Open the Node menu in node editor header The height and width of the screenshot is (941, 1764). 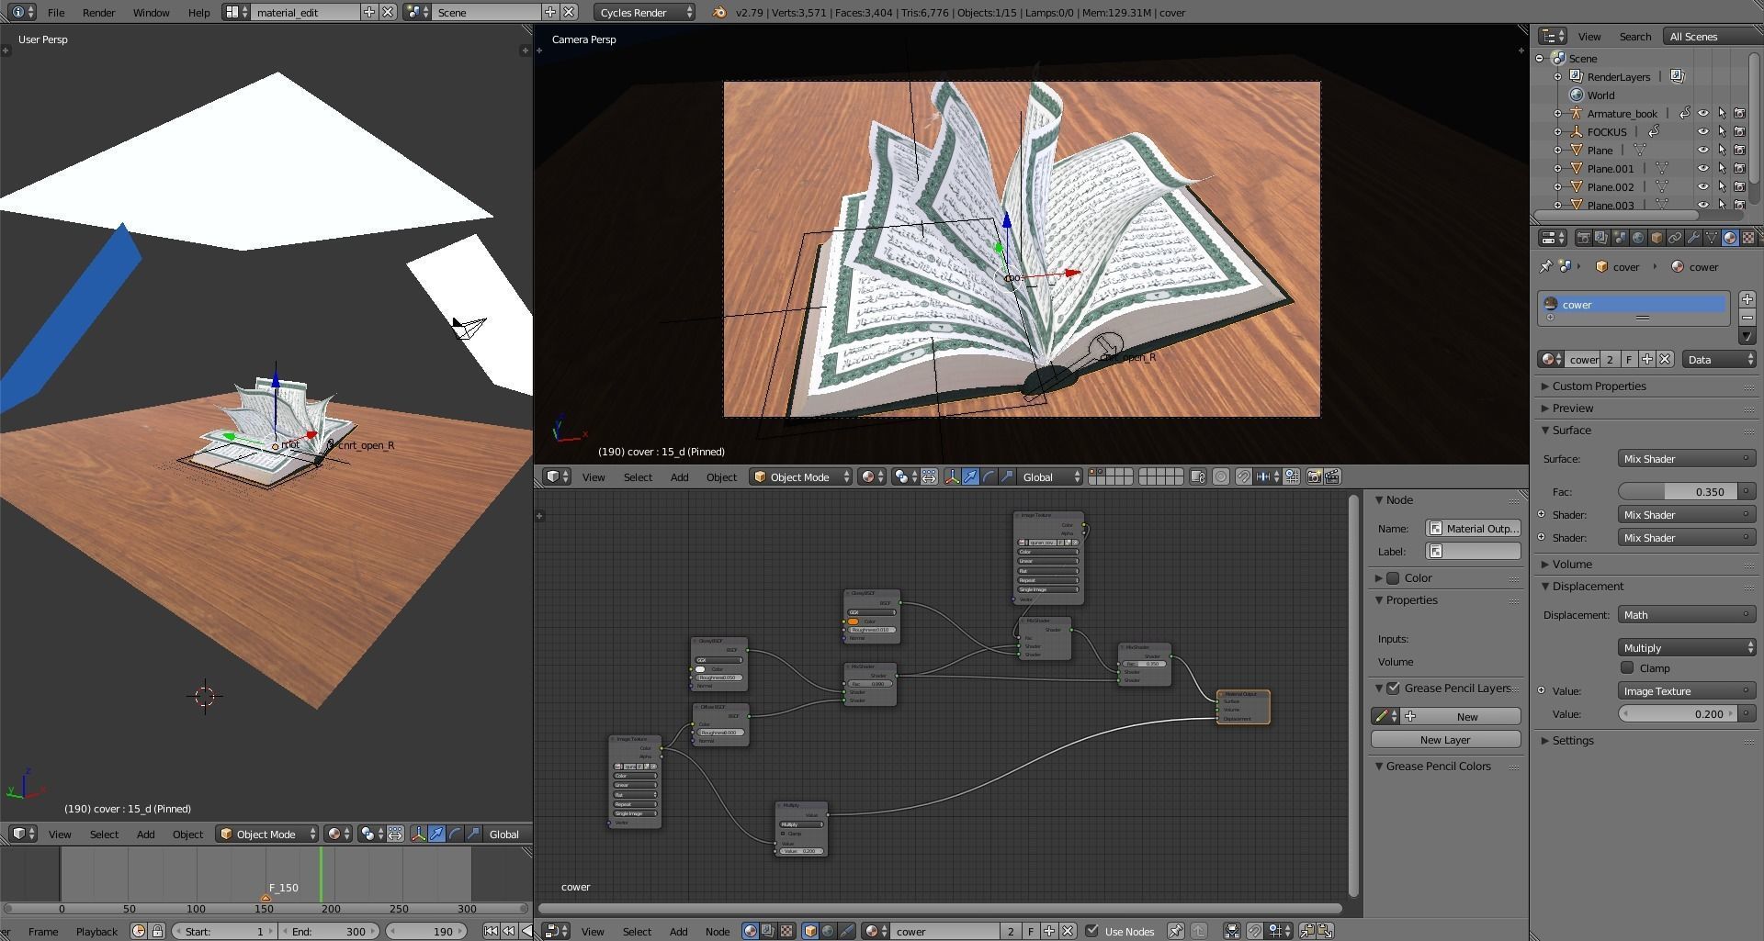point(718,931)
